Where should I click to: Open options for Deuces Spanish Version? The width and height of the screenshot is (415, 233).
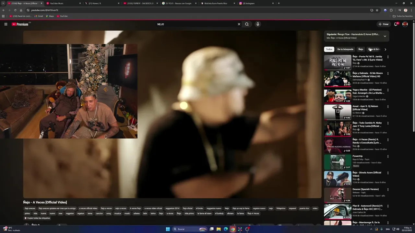[388, 189]
